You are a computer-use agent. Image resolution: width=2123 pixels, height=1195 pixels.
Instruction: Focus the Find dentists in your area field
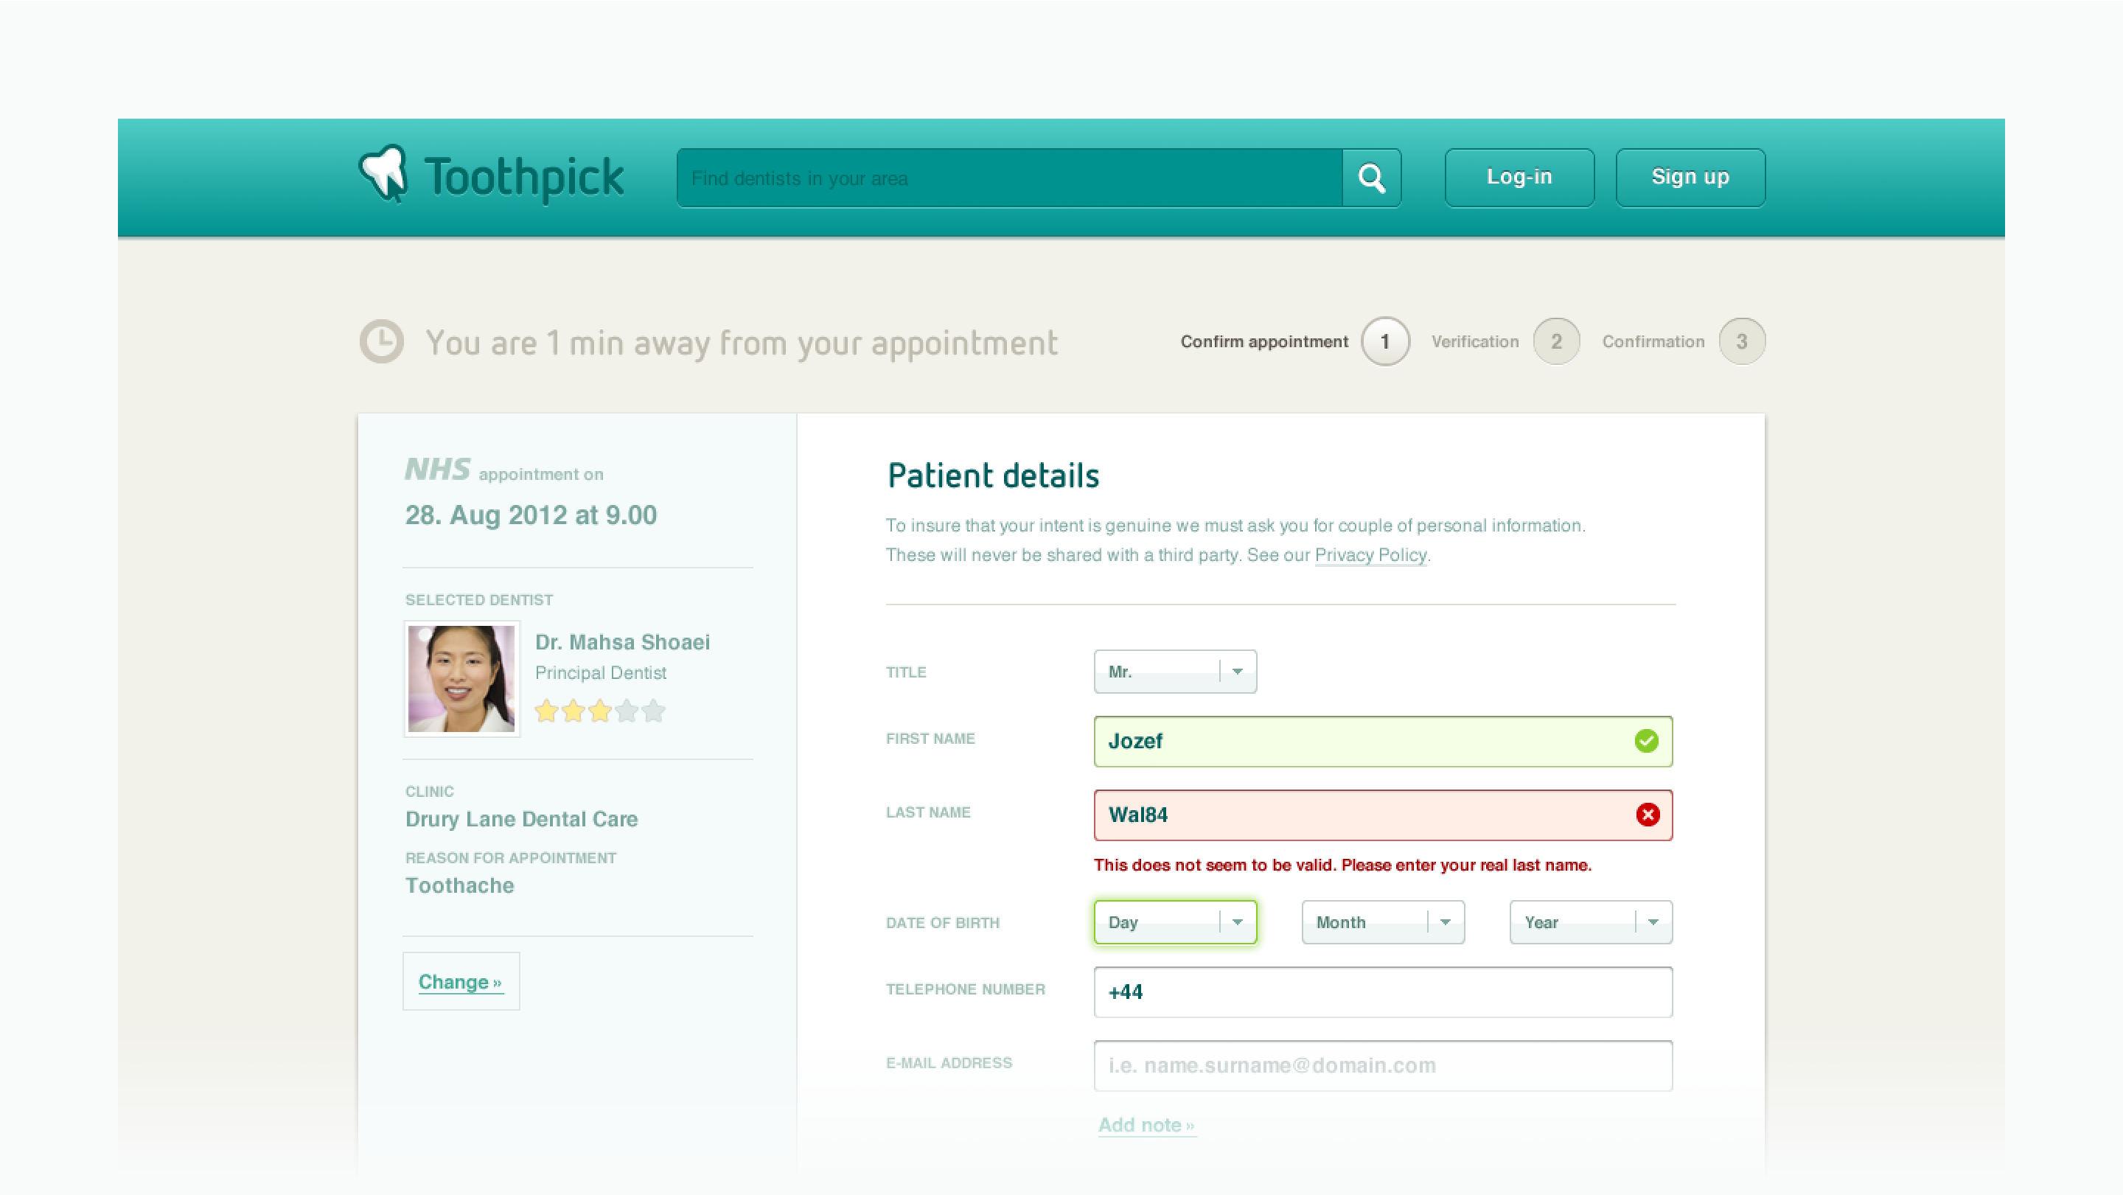[1008, 178]
